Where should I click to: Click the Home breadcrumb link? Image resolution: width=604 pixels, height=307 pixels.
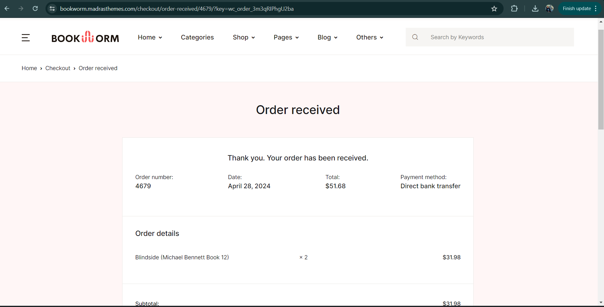[29, 68]
